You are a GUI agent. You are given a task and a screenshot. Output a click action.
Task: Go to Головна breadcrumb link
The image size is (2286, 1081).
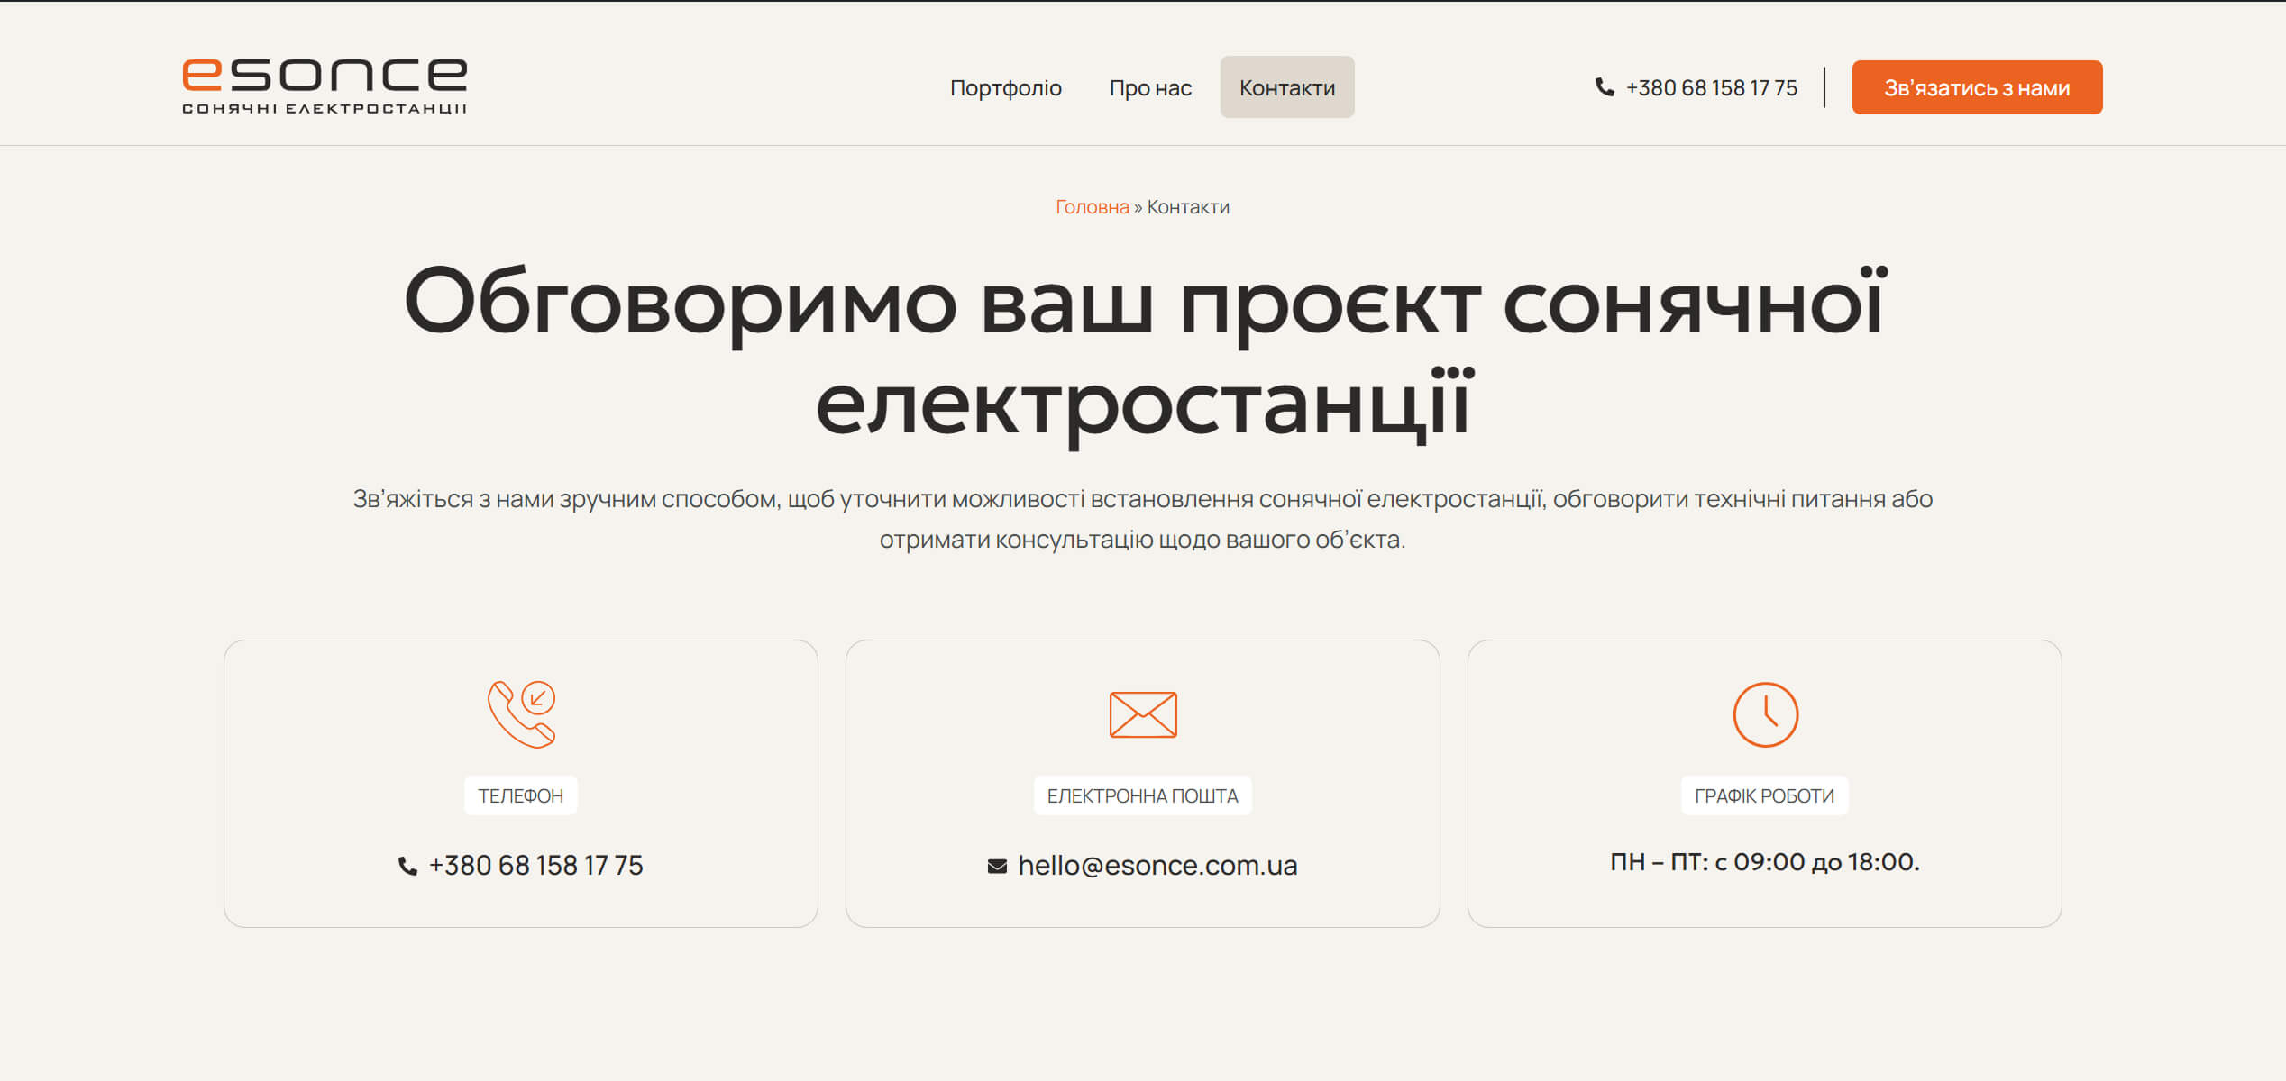(x=1092, y=207)
